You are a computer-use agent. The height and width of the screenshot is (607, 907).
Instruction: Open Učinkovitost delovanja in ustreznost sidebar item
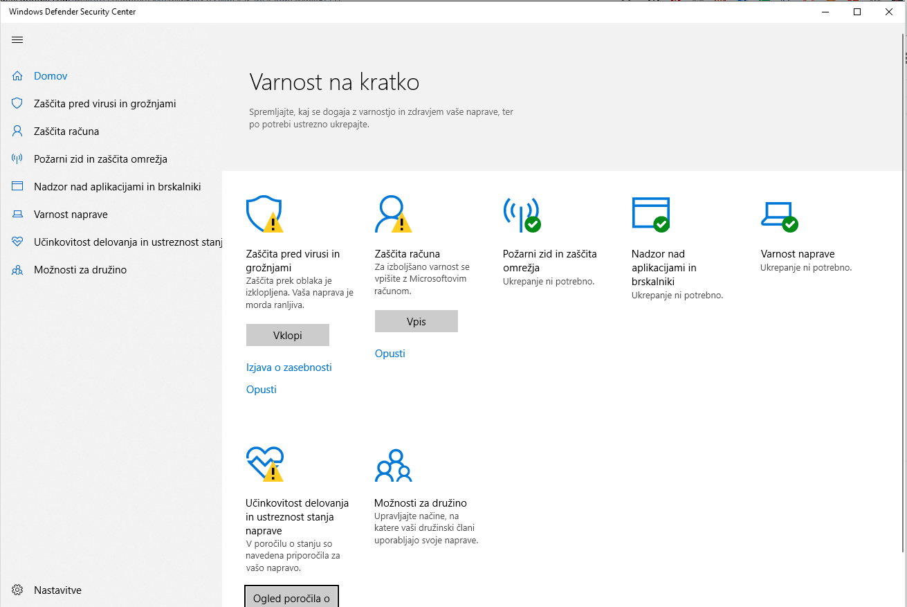click(x=128, y=242)
